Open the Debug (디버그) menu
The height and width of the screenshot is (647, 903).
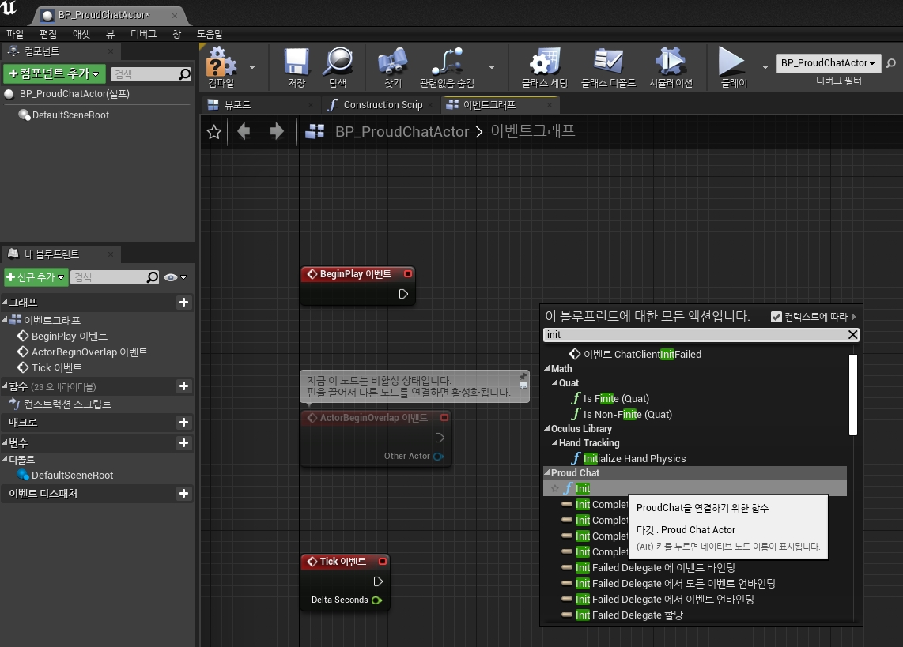(143, 34)
